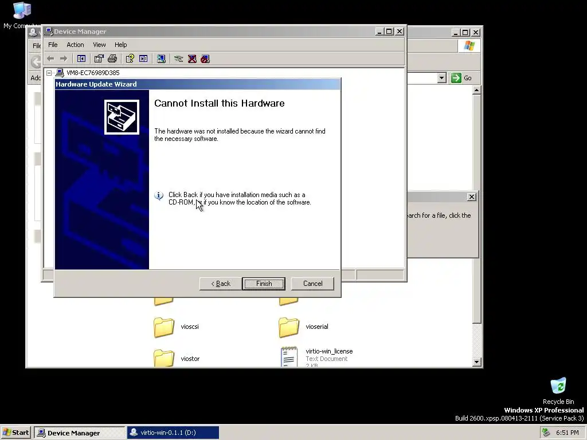
Task: Switch to Device Manager taskbar button
Action: 79,433
